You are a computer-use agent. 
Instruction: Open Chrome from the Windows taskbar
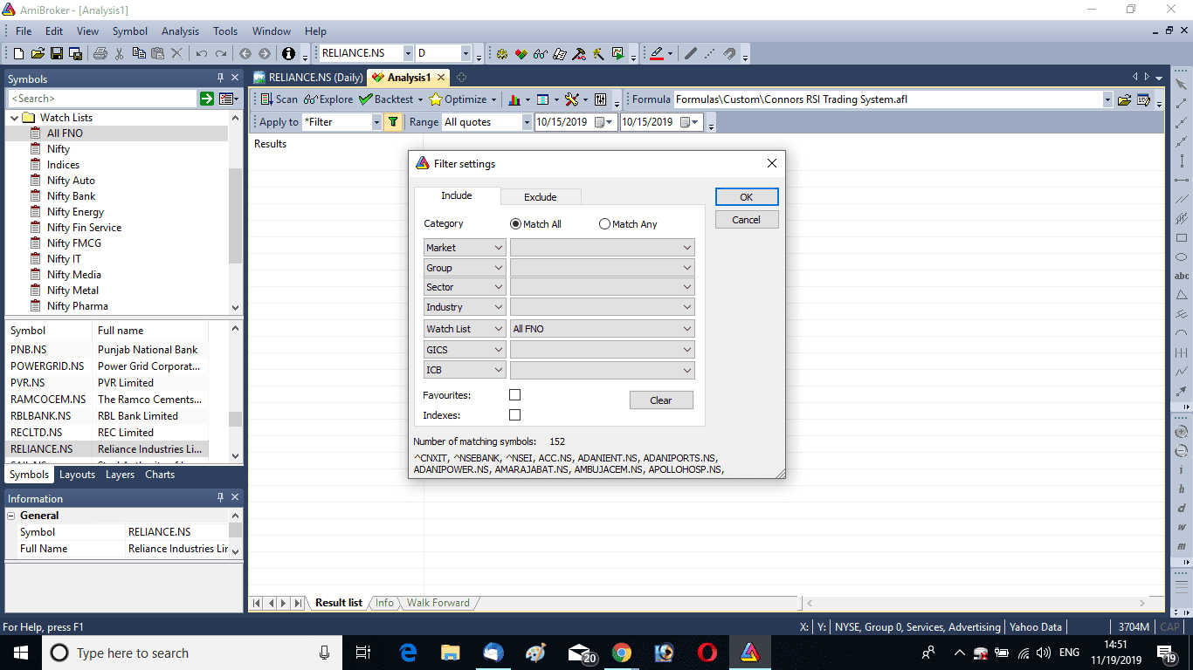(622, 653)
